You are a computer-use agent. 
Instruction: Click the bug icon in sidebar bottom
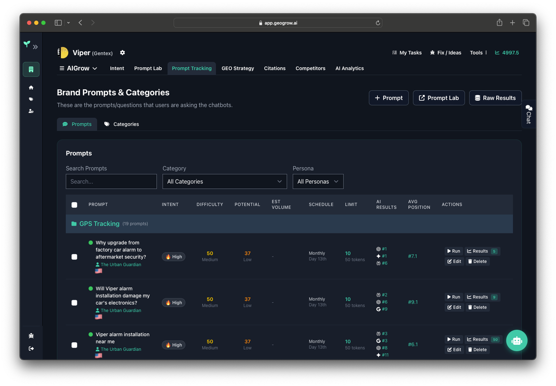[x=31, y=335]
